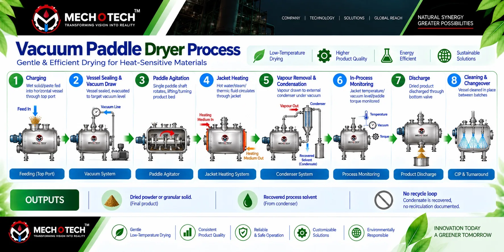
Task: Click the 'Recovered process solvent' text
Action: pos(290,197)
